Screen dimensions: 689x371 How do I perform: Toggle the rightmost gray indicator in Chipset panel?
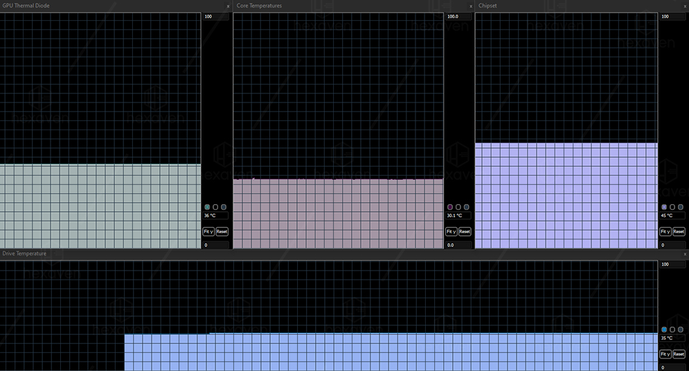click(x=681, y=207)
